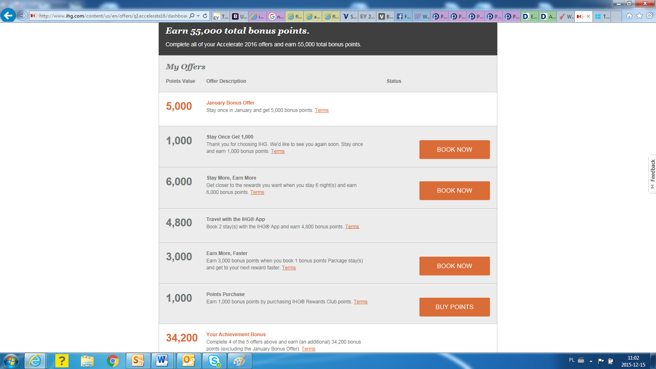Open the Windows Start menu
The image size is (656, 369).
coord(11,361)
